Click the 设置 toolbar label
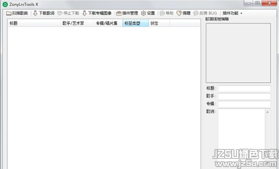Viewport: 279px width, 169px height. (151, 13)
